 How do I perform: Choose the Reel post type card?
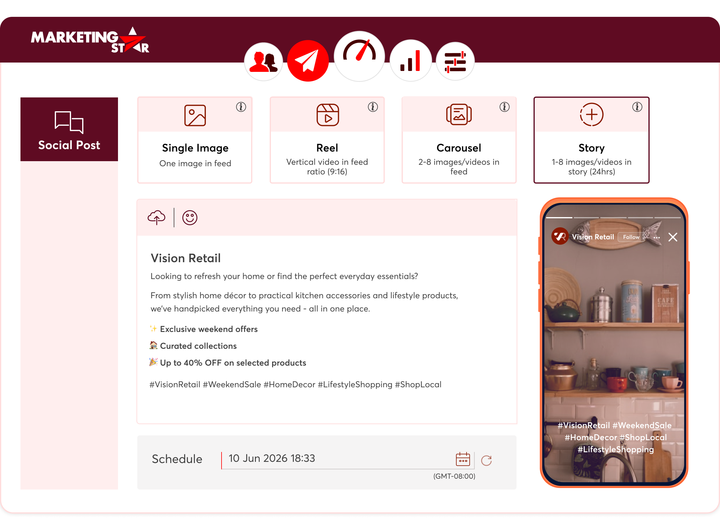click(x=327, y=140)
